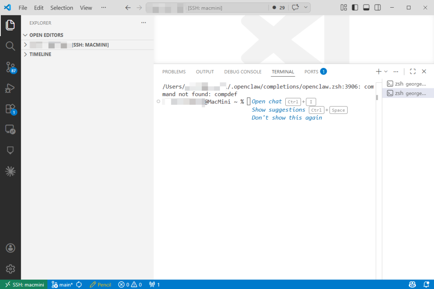Click the terminal scrollbar thumb
Image resolution: width=434 pixels, height=289 pixels.
tap(377, 98)
